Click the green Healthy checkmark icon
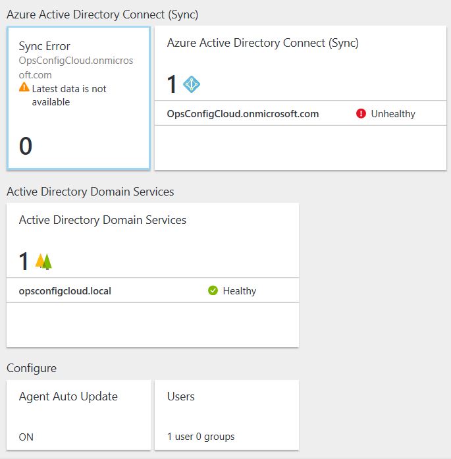The height and width of the screenshot is (459, 451). (x=213, y=290)
